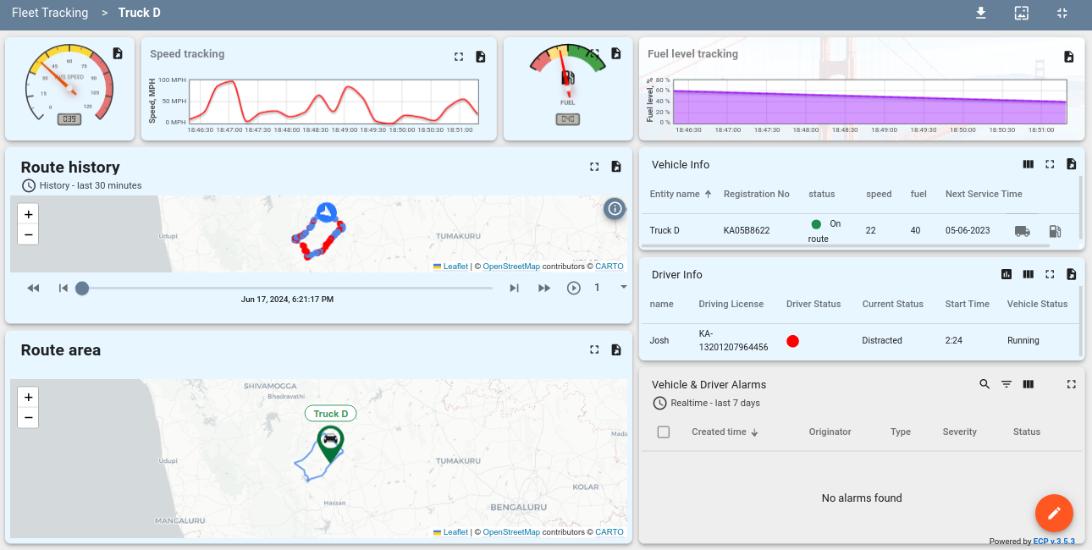Screen dimensions: 1092x550
Task: Open the map info button on Route history
Action: (x=615, y=208)
